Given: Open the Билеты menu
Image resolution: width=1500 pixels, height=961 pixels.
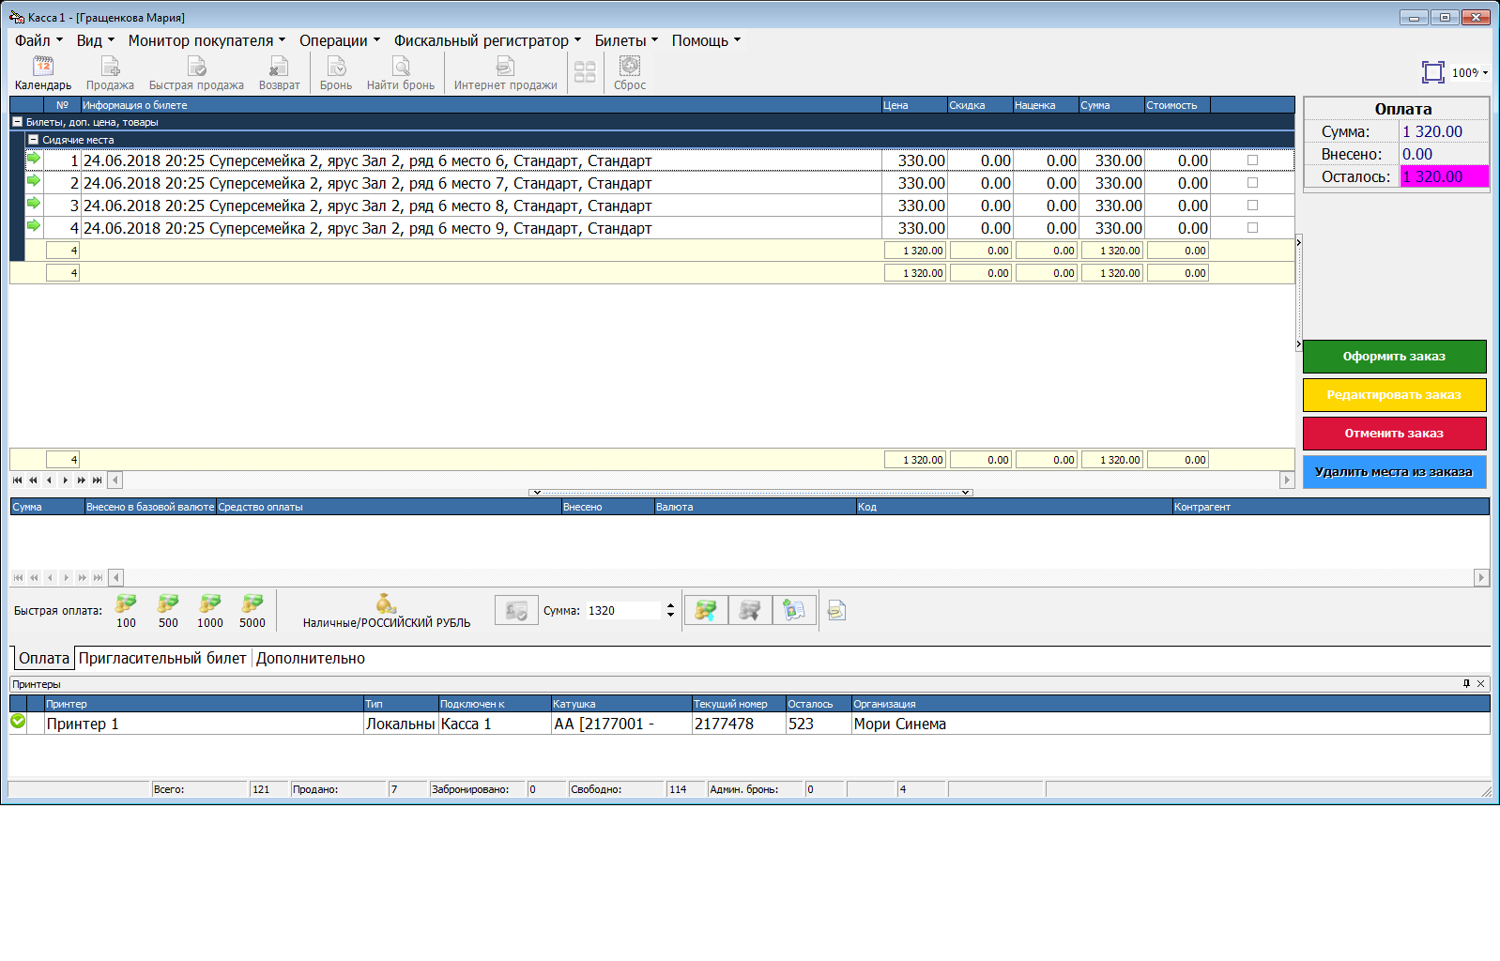Looking at the screenshot, I should click(x=626, y=40).
